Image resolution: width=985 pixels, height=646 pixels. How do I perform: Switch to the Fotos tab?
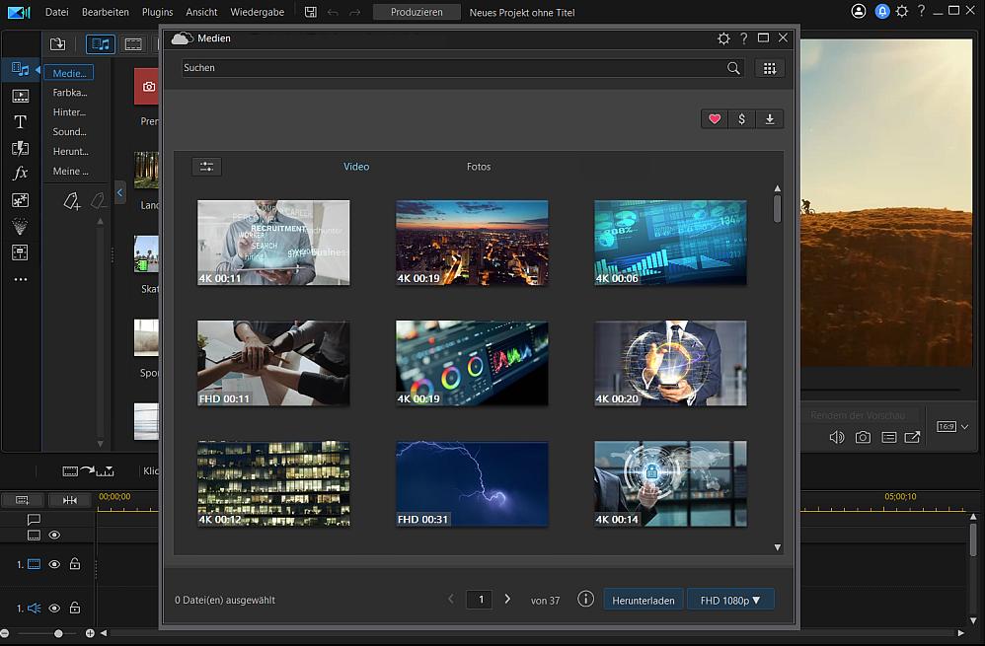479,167
